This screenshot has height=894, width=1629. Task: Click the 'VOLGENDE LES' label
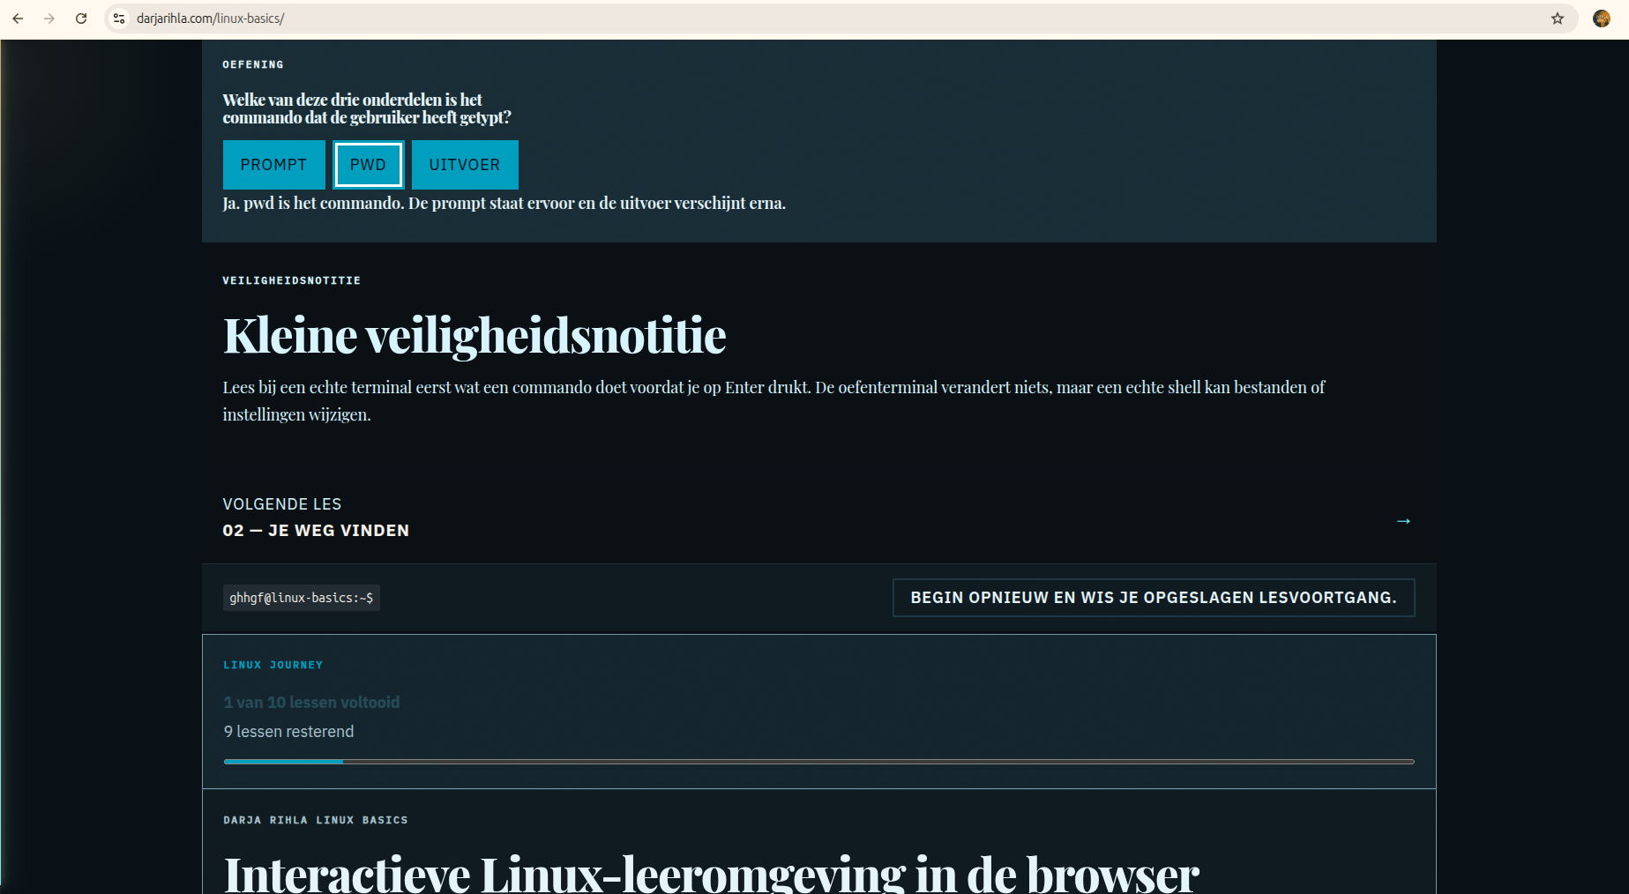[x=281, y=504]
